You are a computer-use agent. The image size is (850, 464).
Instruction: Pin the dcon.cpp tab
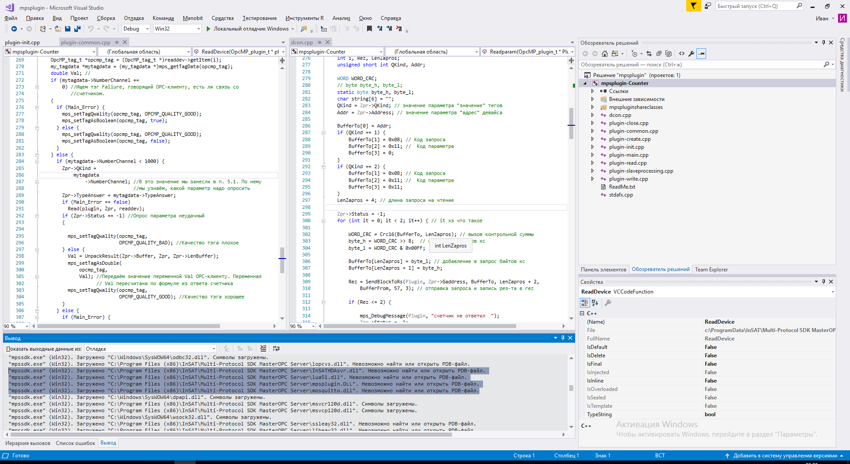coord(320,43)
